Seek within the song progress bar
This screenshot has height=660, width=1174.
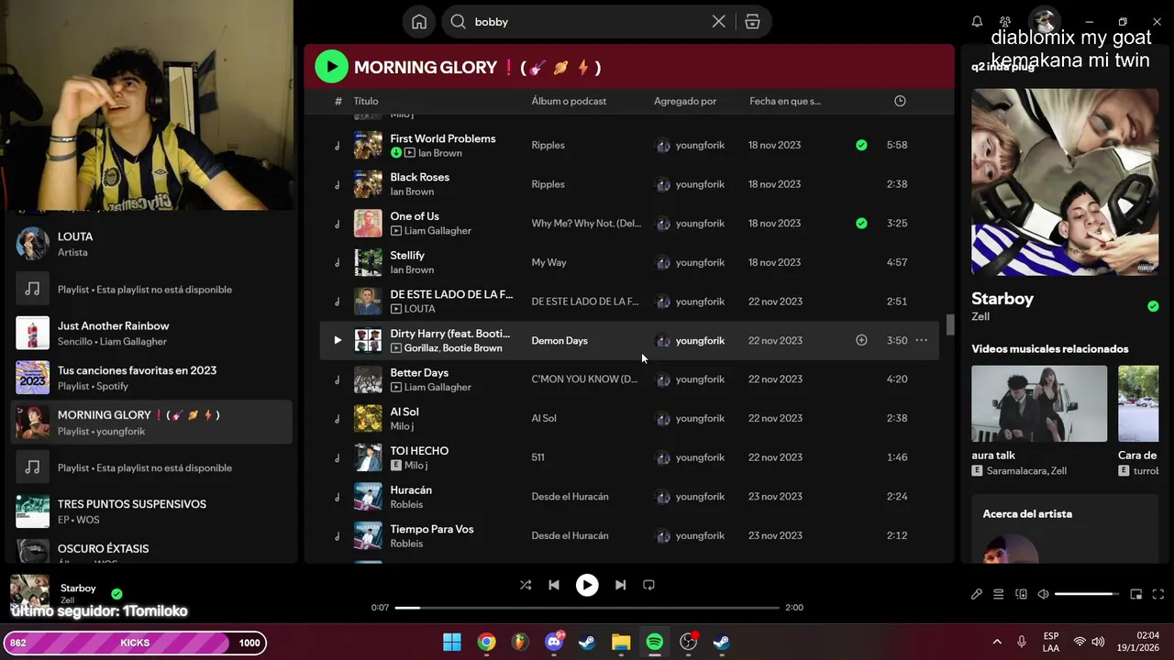point(587,607)
